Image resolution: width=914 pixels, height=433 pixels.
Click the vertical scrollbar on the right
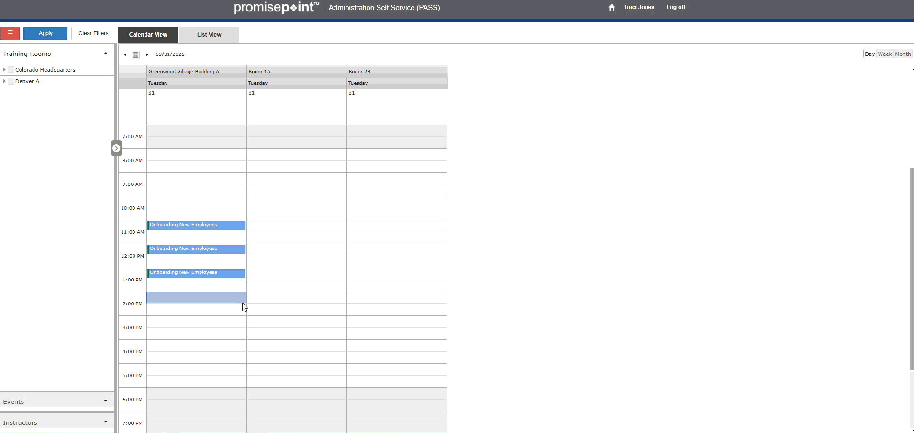[x=912, y=268]
